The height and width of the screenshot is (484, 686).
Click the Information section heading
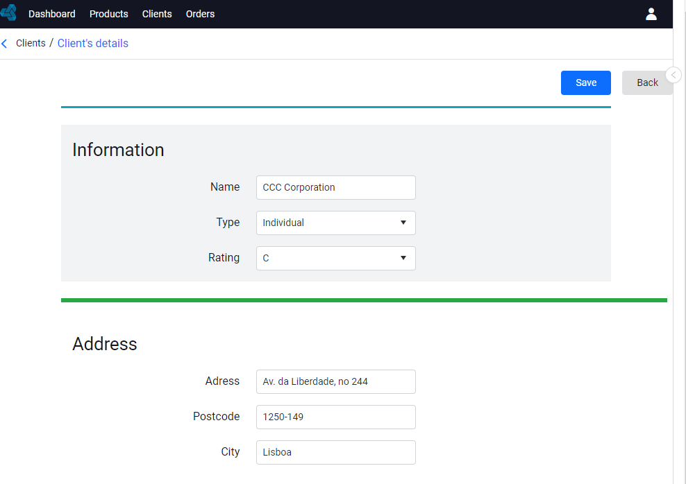coord(118,150)
